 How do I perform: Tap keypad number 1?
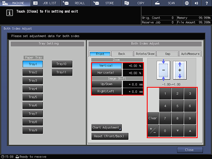tap(165, 93)
